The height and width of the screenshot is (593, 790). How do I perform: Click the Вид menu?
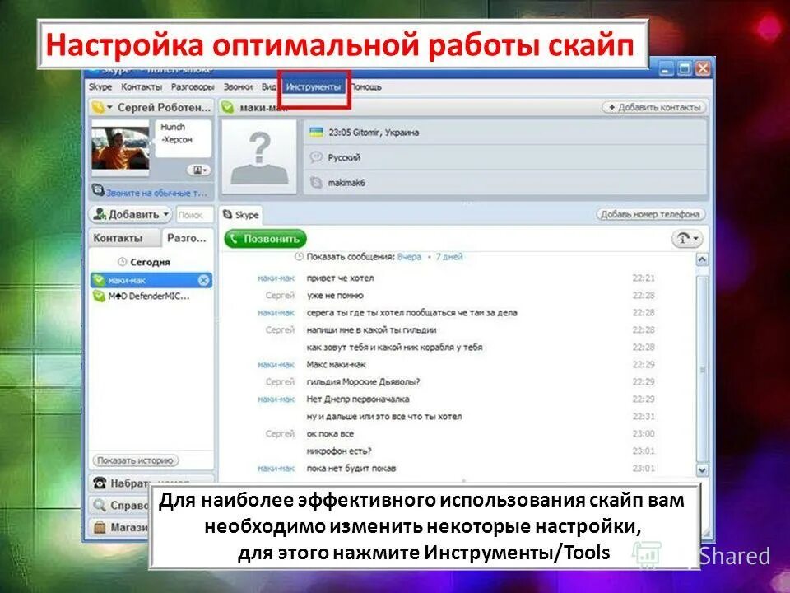point(268,87)
